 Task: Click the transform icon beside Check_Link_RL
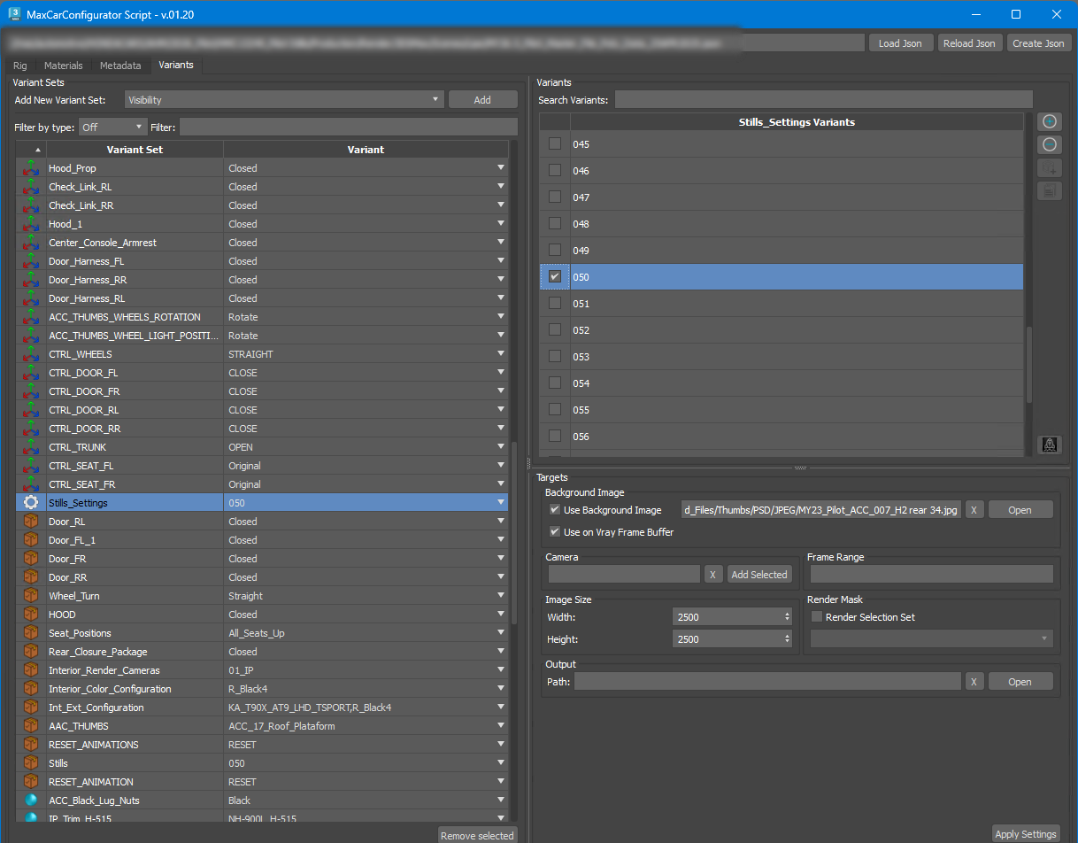pyautogui.click(x=31, y=187)
